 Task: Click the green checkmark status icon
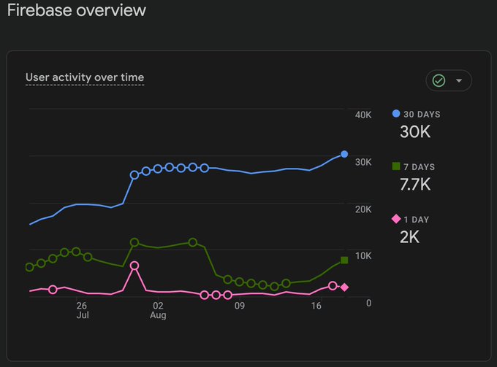[439, 81]
